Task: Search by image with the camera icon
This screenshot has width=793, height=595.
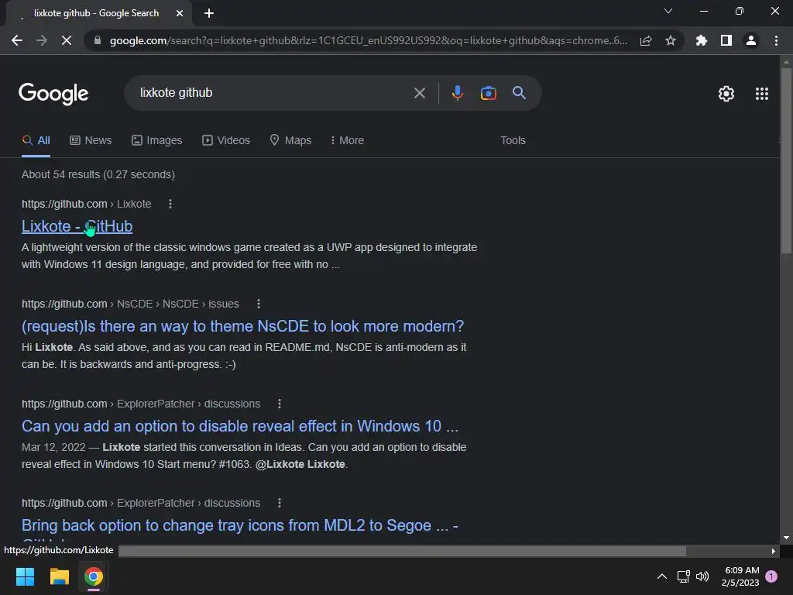Action: pos(488,93)
